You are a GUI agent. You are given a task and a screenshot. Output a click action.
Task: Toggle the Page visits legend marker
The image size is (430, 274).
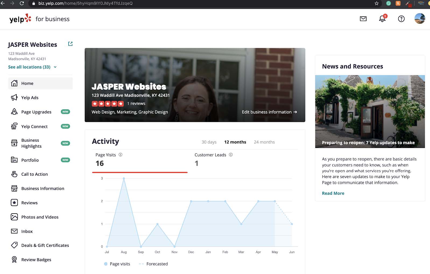(x=106, y=264)
